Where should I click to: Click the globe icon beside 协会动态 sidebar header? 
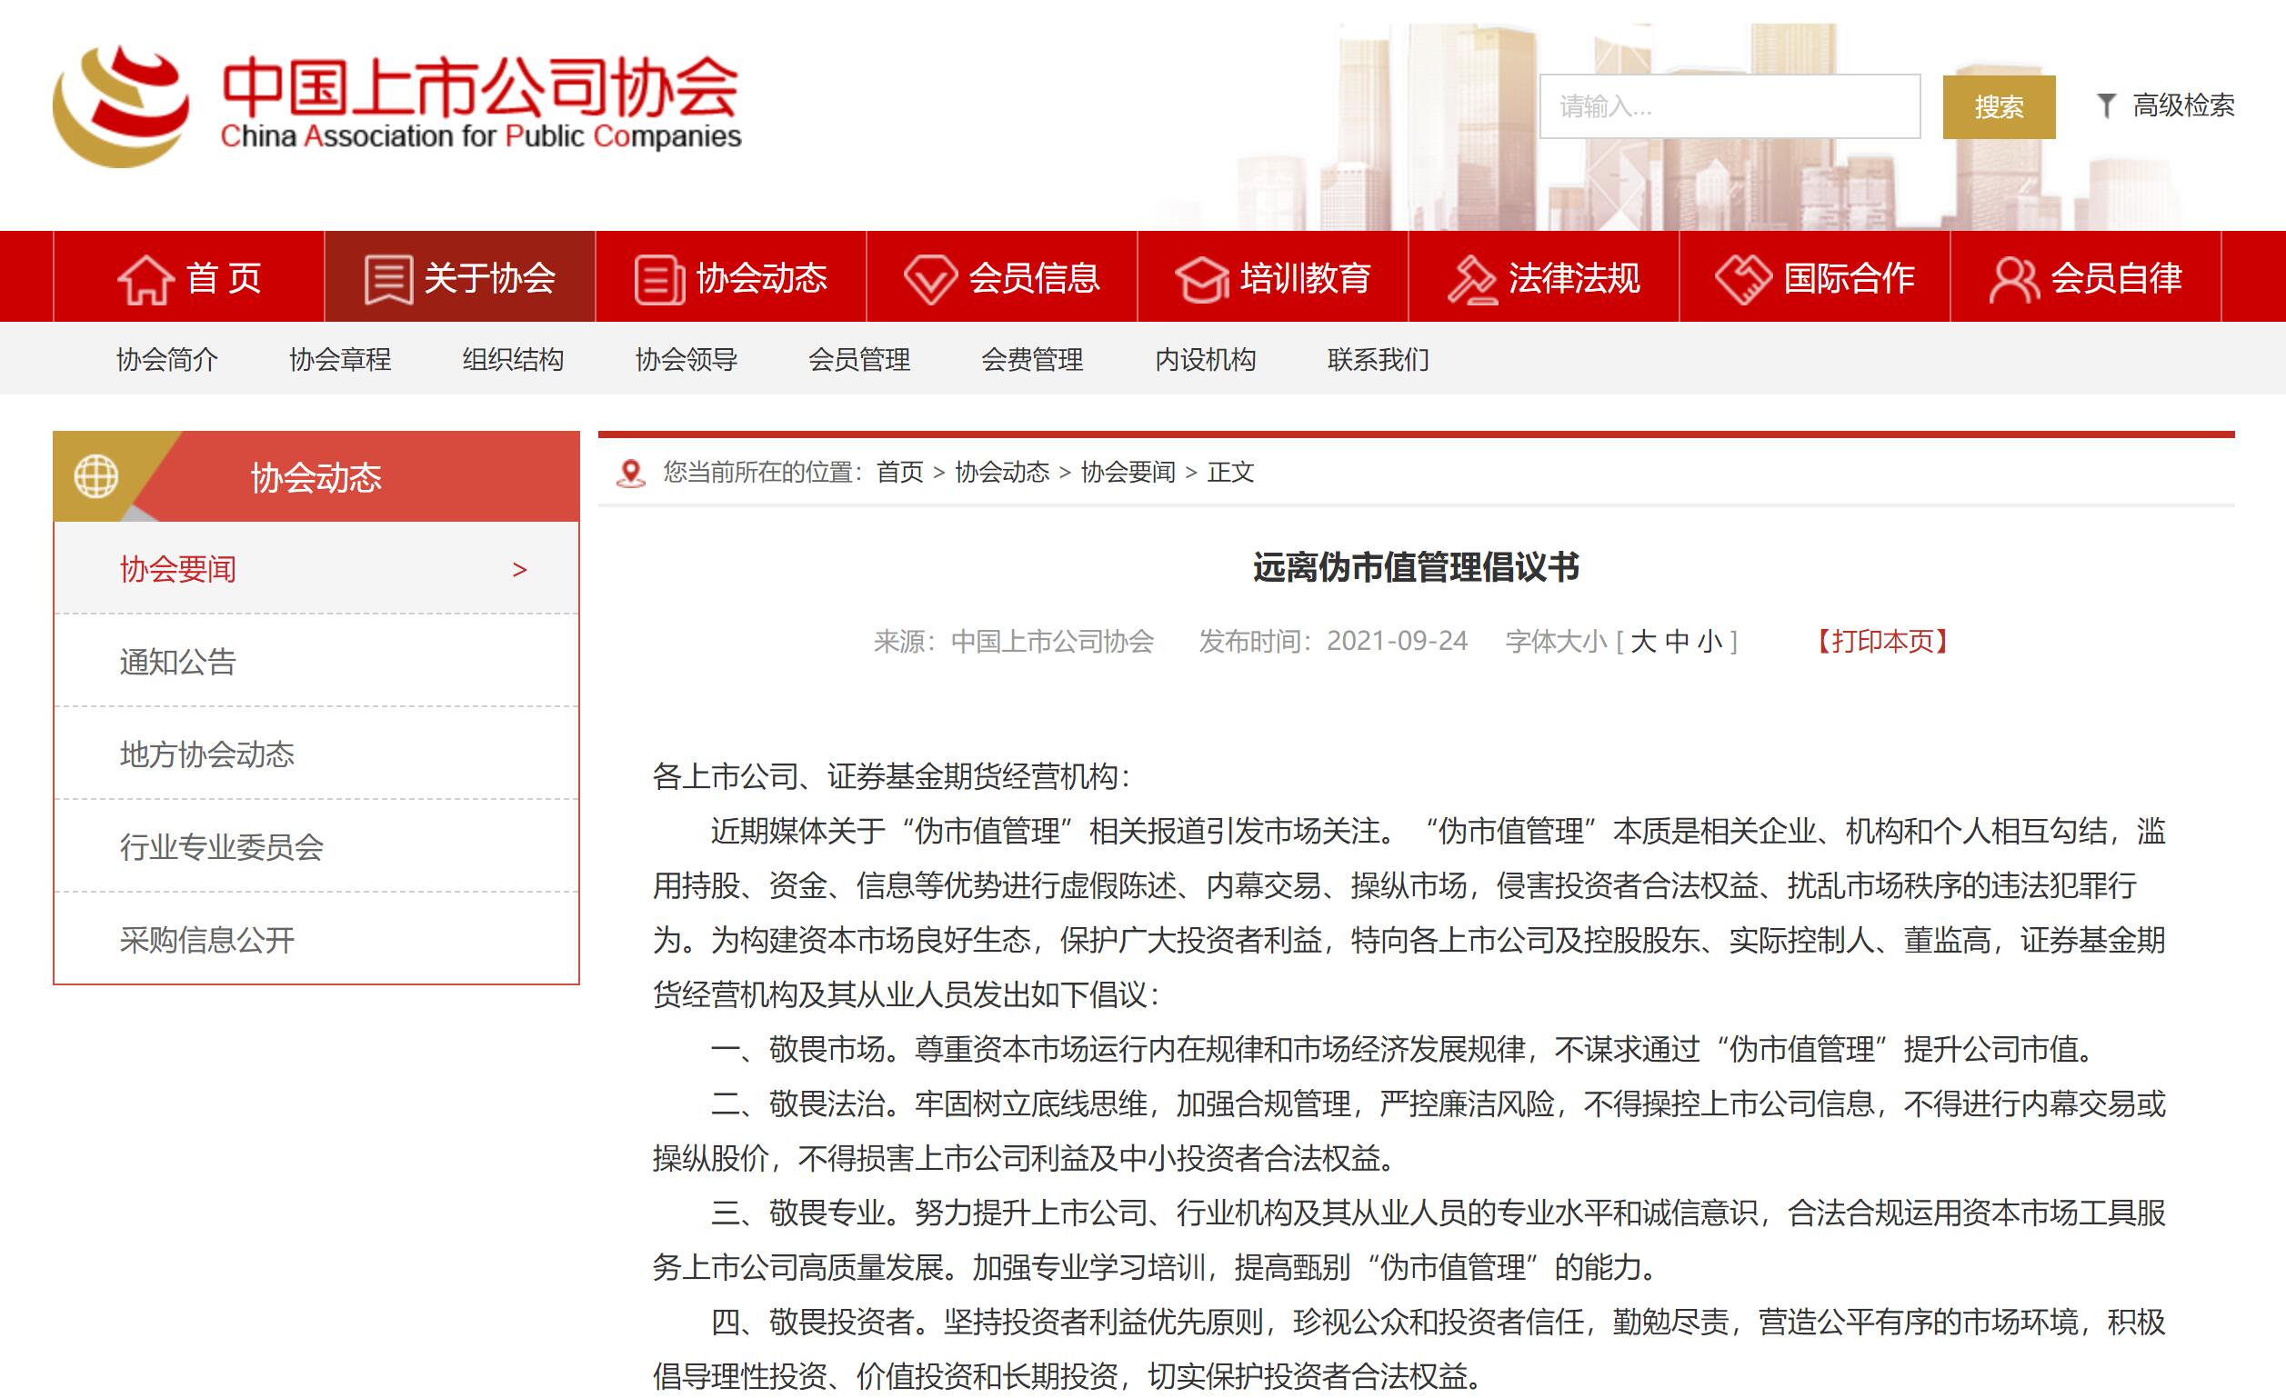96,479
